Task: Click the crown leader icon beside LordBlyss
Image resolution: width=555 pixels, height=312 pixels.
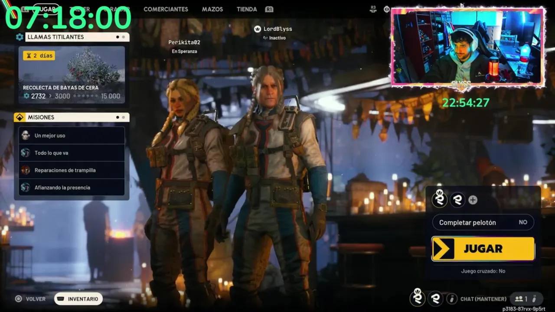Action: click(258, 29)
